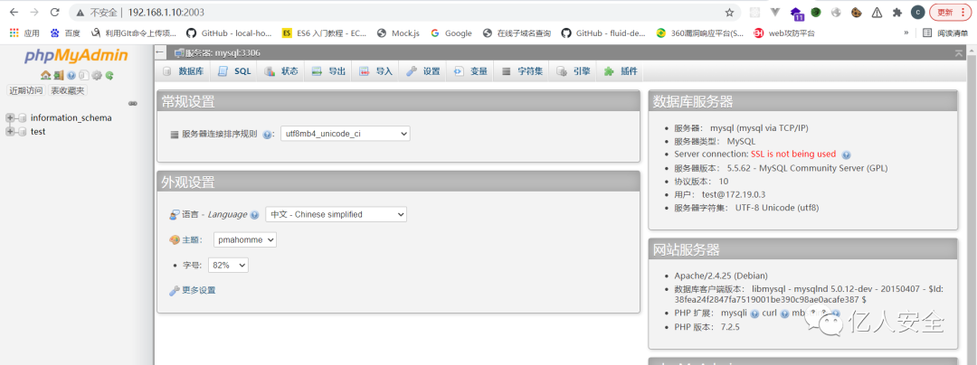Click the phpMyAdmin home icon
Viewport: 977px width, 365px height.
coord(45,75)
